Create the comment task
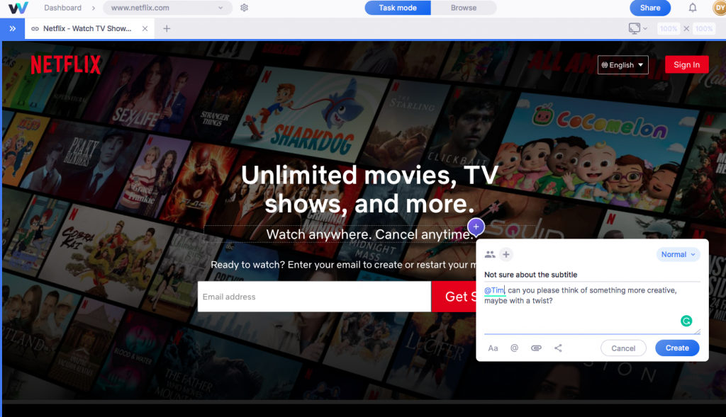Viewport: 726px width, 417px height. pos(677,348)
